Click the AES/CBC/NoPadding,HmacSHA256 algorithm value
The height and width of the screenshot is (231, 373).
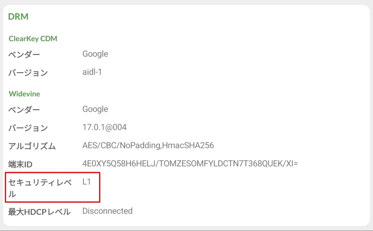tap(148, 145)
